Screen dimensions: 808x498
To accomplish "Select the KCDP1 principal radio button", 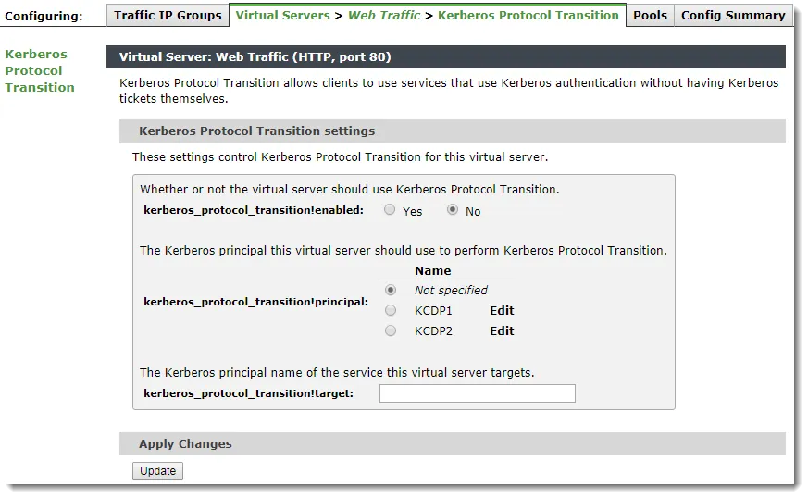I will point(391,310).
